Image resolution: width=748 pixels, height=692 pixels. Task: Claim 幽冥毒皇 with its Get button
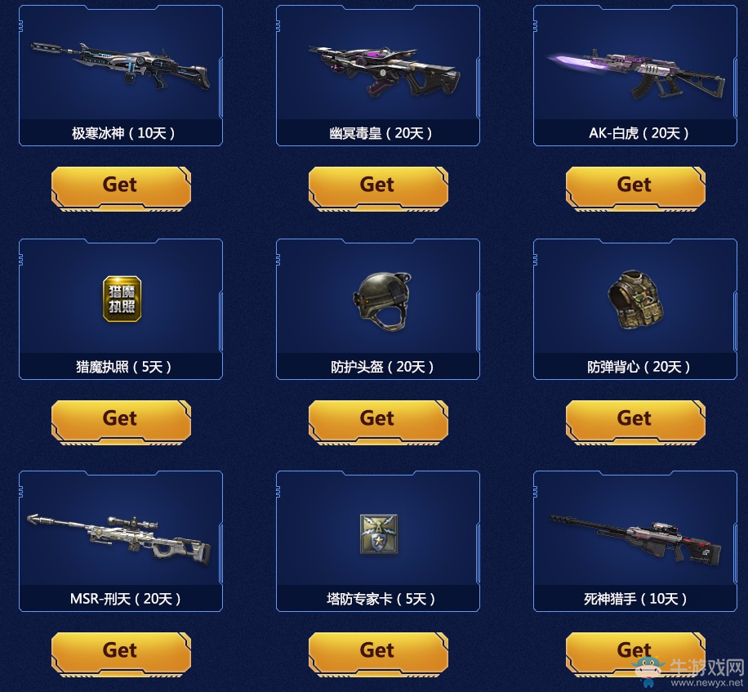coord(378,188)
